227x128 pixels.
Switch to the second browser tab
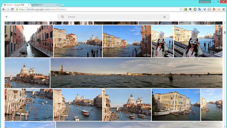click(x=45, y=5)
